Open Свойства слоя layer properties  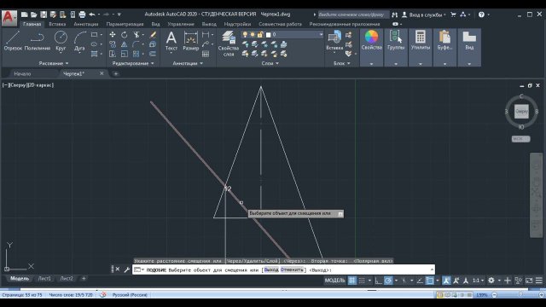[229, 43]
